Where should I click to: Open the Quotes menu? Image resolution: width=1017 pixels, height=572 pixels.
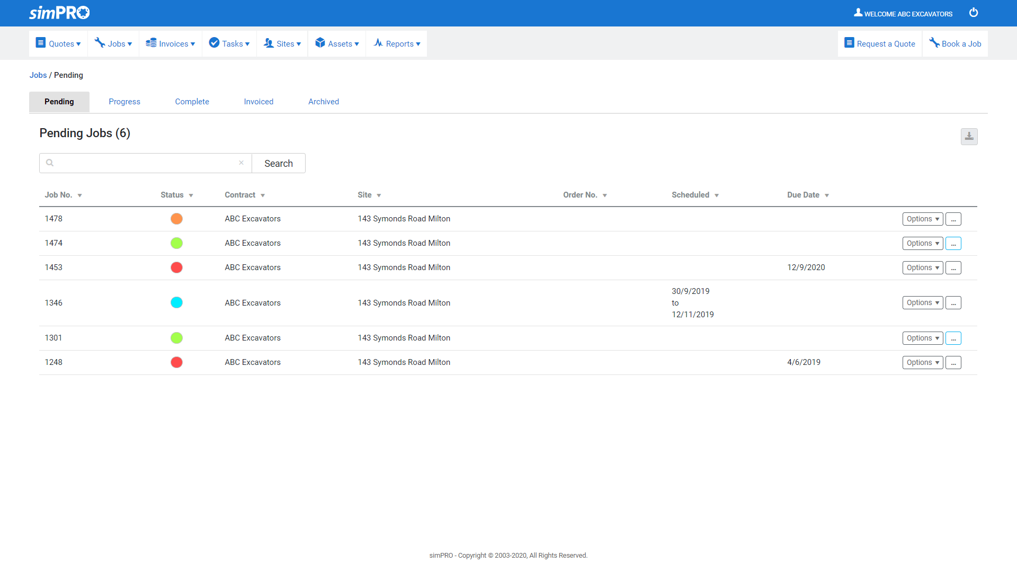tap(58, 43)
